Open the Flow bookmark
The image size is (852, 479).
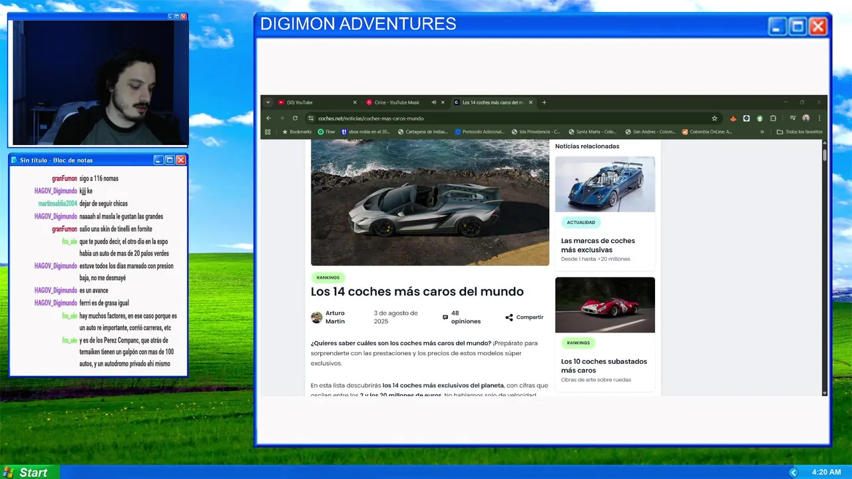pos(326,132)
